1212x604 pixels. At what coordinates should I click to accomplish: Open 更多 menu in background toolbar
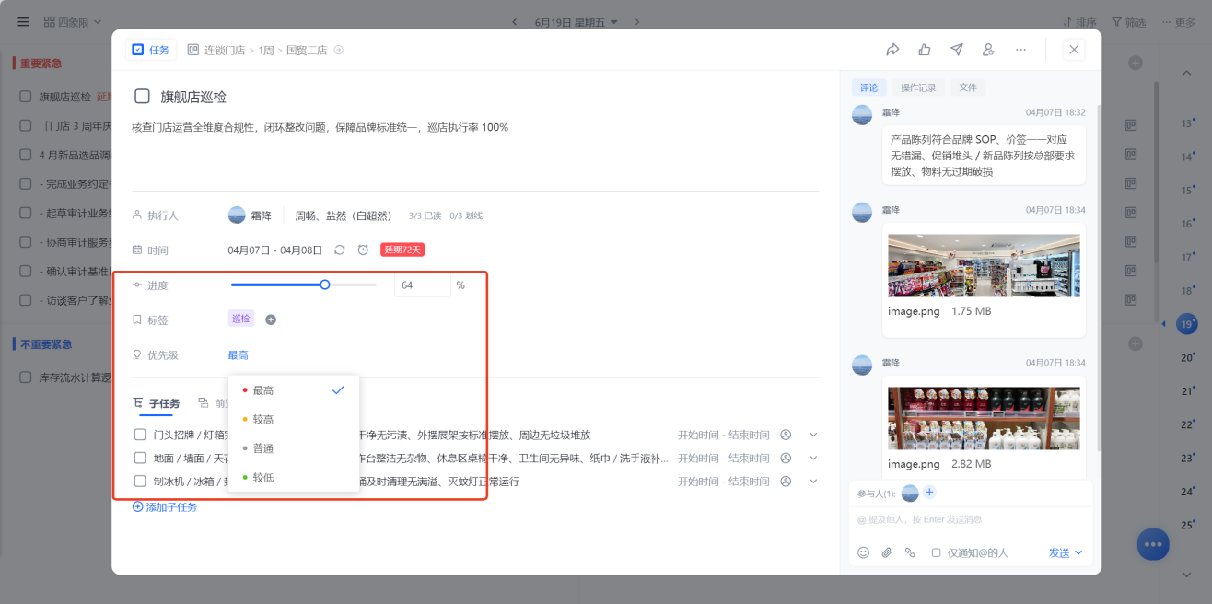(x=1178, y=22)
